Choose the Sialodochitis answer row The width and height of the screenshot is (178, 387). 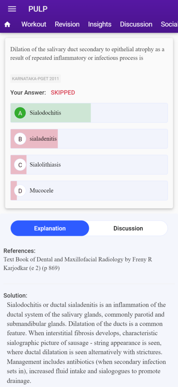point(89,113)
